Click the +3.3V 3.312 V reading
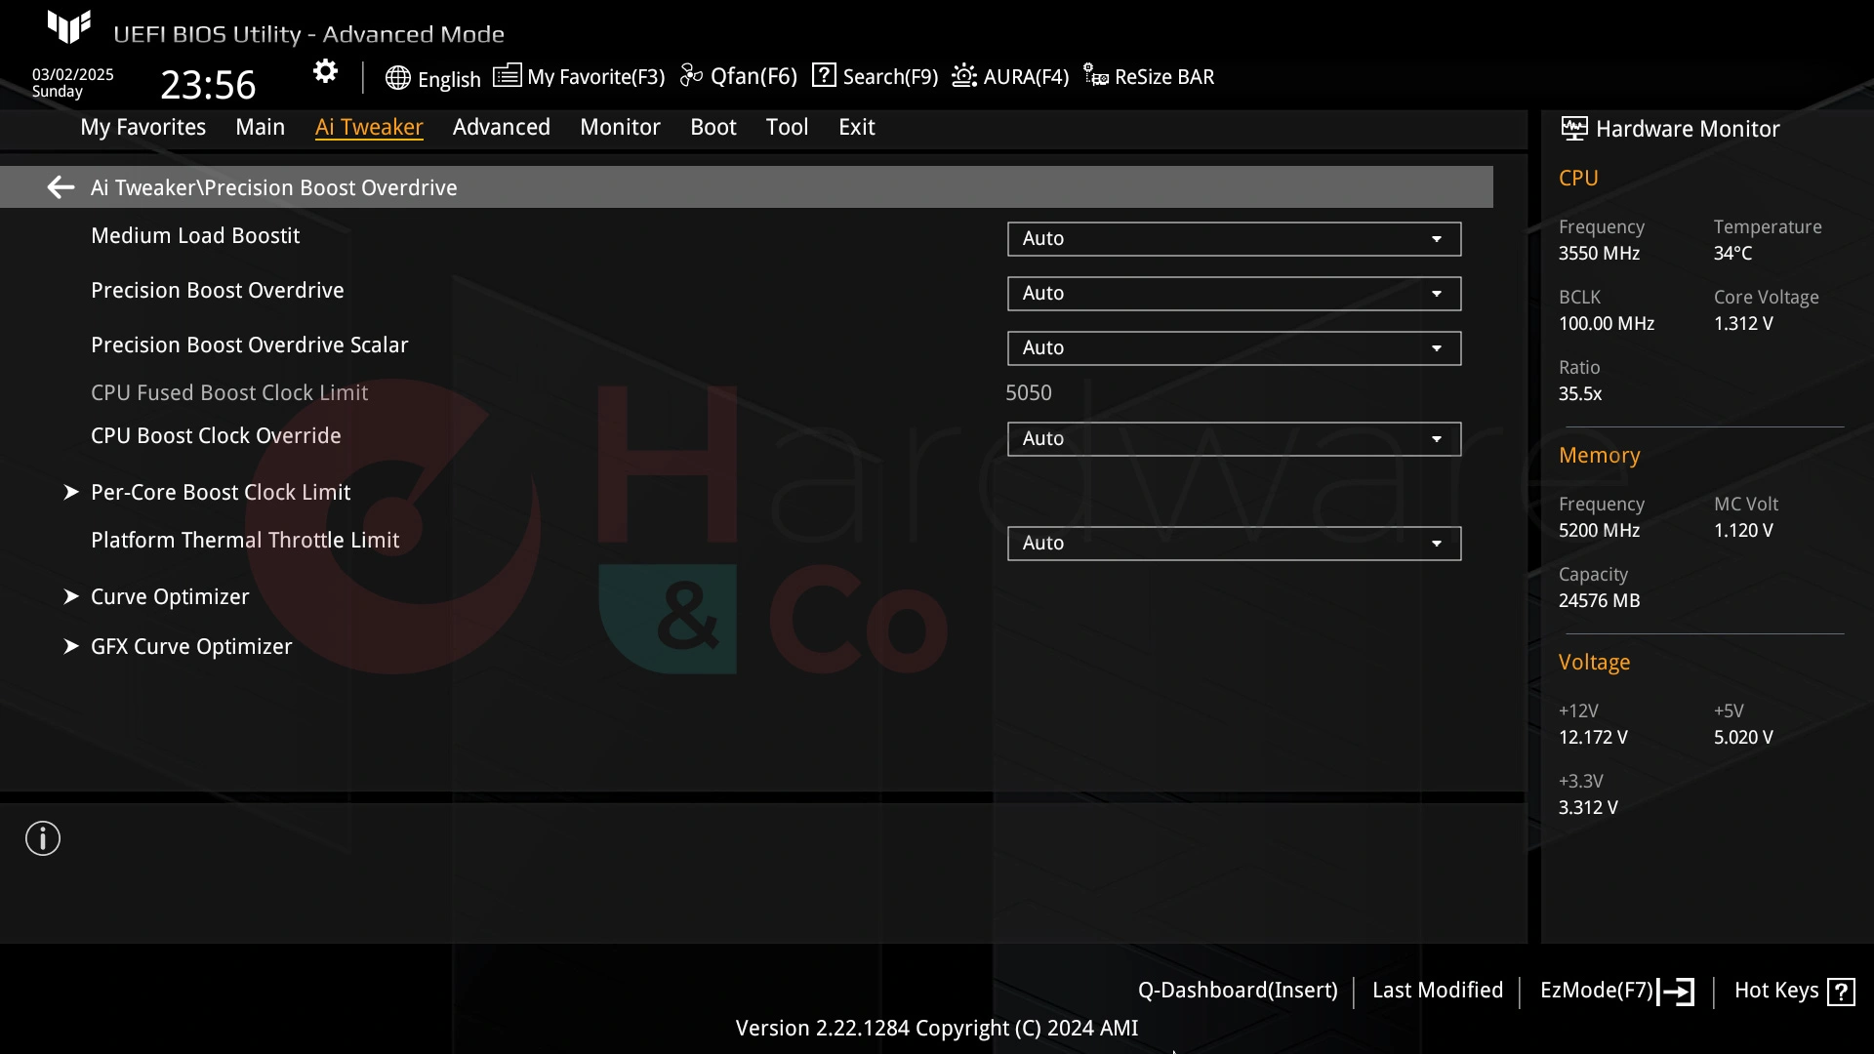Image resolution: width=1874 pixels, height=1054 pixels. click(x=1588, y=808)
